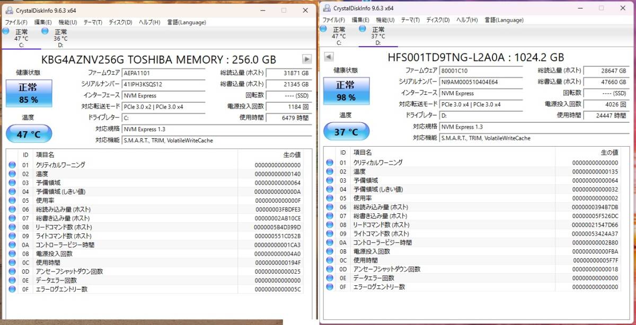Click the 47660 GB total host writes value
The width and height of the screenshot is (636, 325).
click(605, 82)
